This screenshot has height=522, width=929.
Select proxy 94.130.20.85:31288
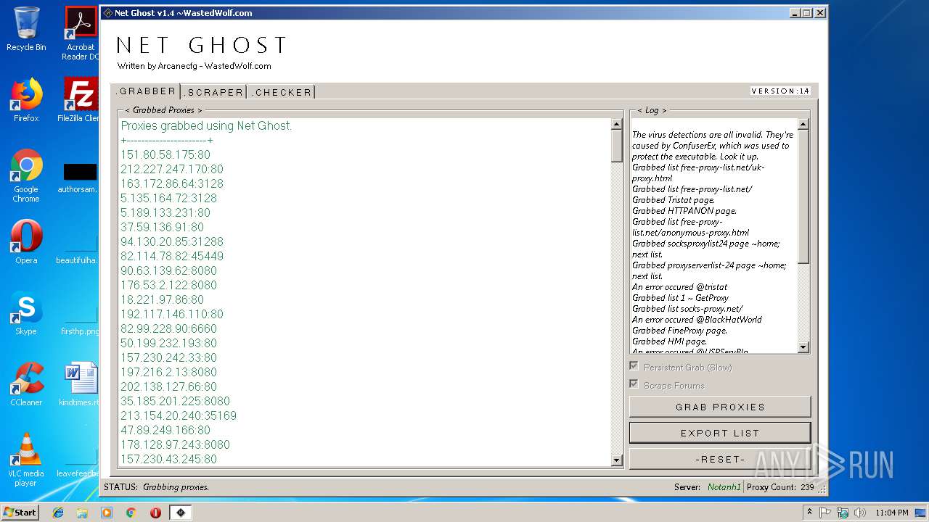coord(172,241)
